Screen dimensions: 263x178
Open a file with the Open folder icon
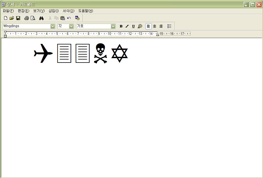pyautogui.click(x=12, y=18)
